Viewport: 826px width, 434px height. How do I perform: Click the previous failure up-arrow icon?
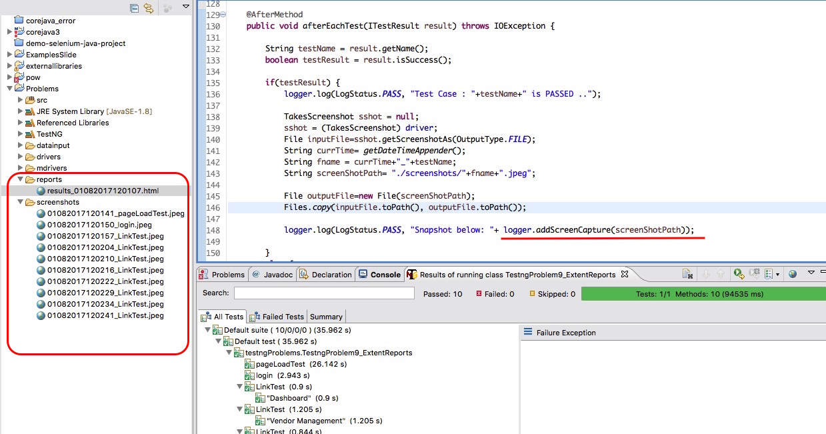(x=721, y=274)
